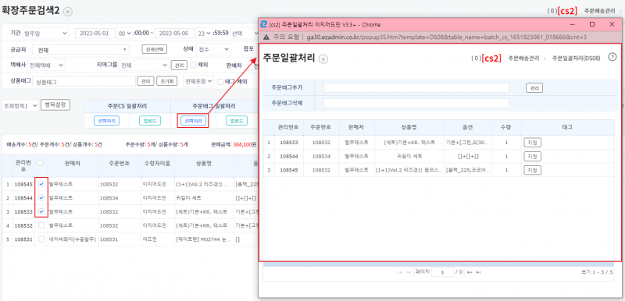Enable the 제외 checkbox next to 지역그룹
This screenshot has width=625, height=301.
[193, 65]
